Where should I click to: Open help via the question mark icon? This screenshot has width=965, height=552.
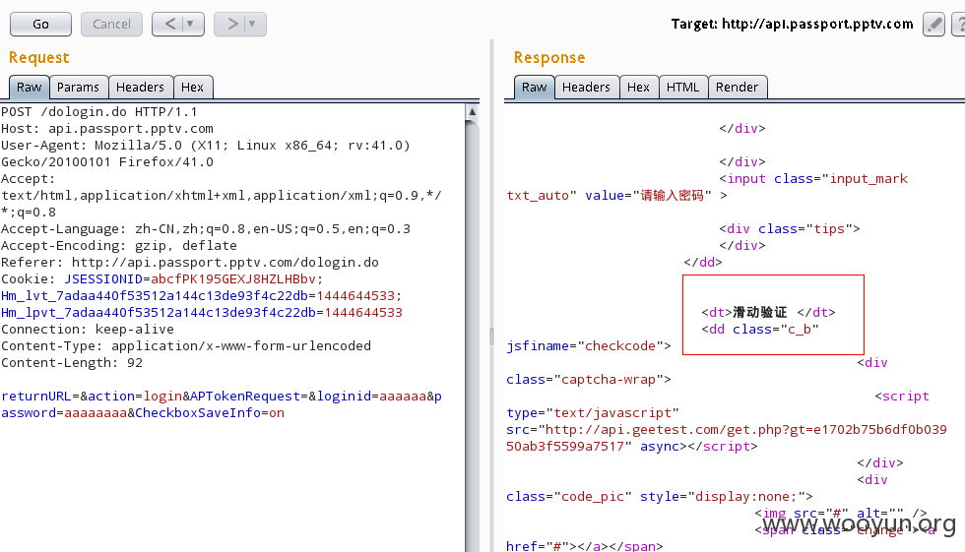point(959,24)
